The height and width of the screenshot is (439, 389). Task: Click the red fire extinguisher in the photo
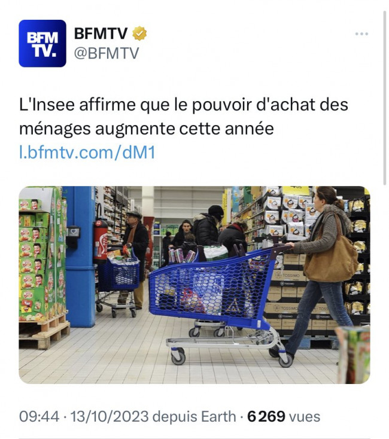pyautogui.click(x=101, y=240)
